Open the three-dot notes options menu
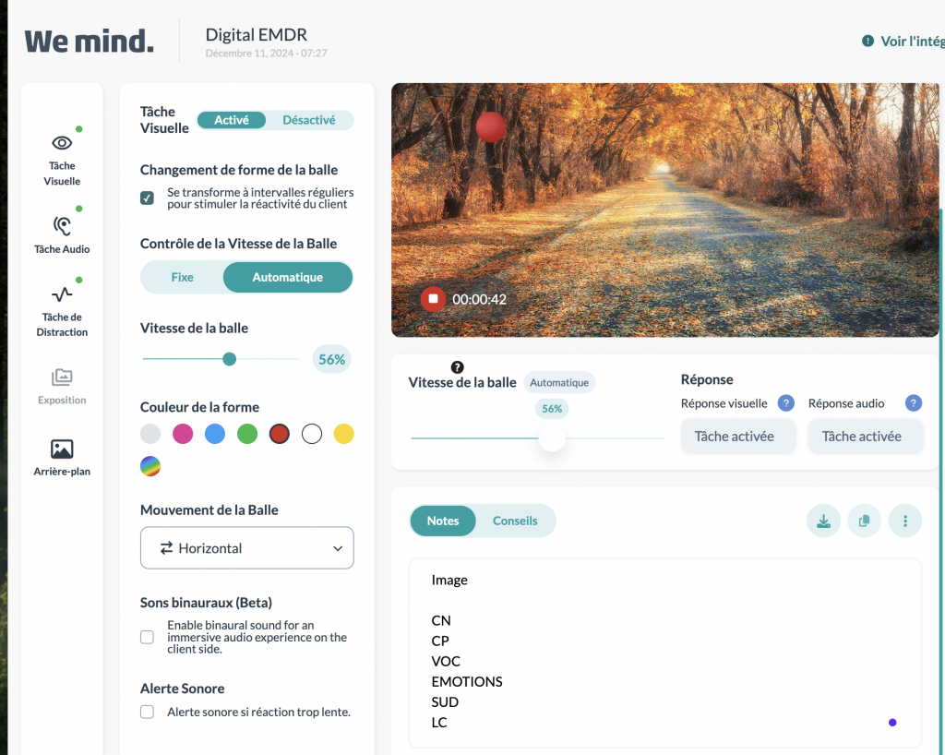945x755 pixels. [x=904, y=521]
